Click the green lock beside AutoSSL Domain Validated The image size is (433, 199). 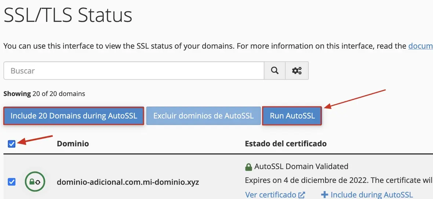point(248,167)
